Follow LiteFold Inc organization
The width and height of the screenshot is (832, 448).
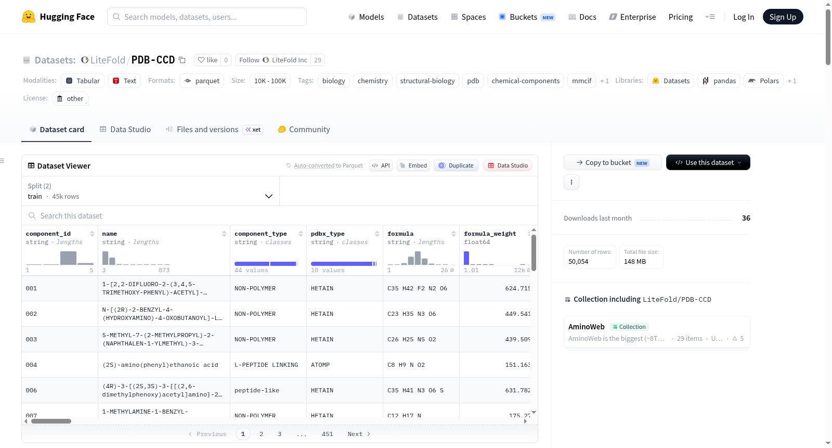point(273,60)
